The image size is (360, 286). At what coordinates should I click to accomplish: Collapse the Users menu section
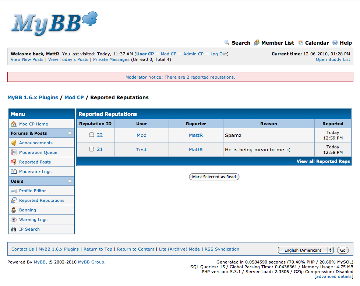[x=70, y=181]
